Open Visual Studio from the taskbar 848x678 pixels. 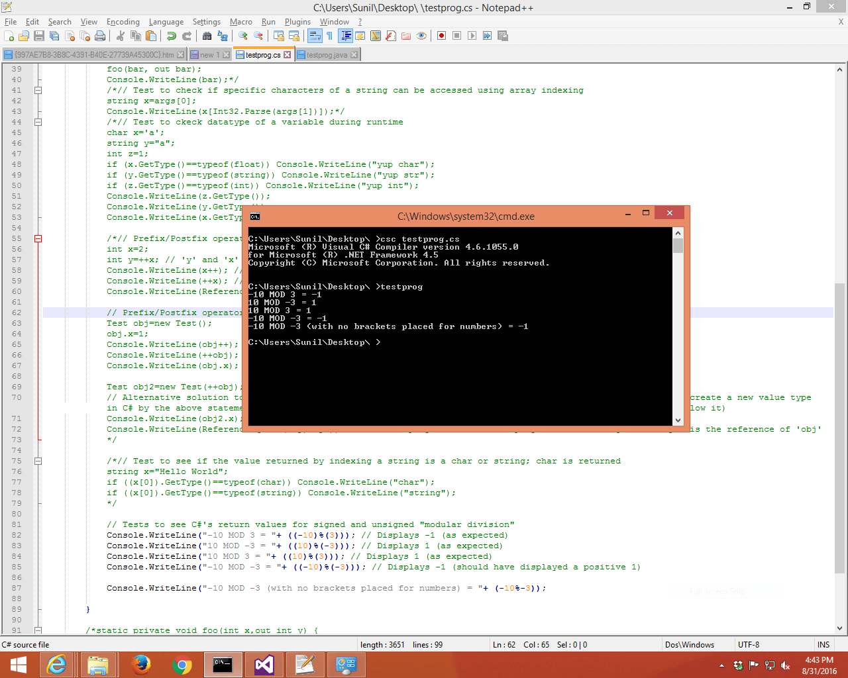tap(264, 665)
